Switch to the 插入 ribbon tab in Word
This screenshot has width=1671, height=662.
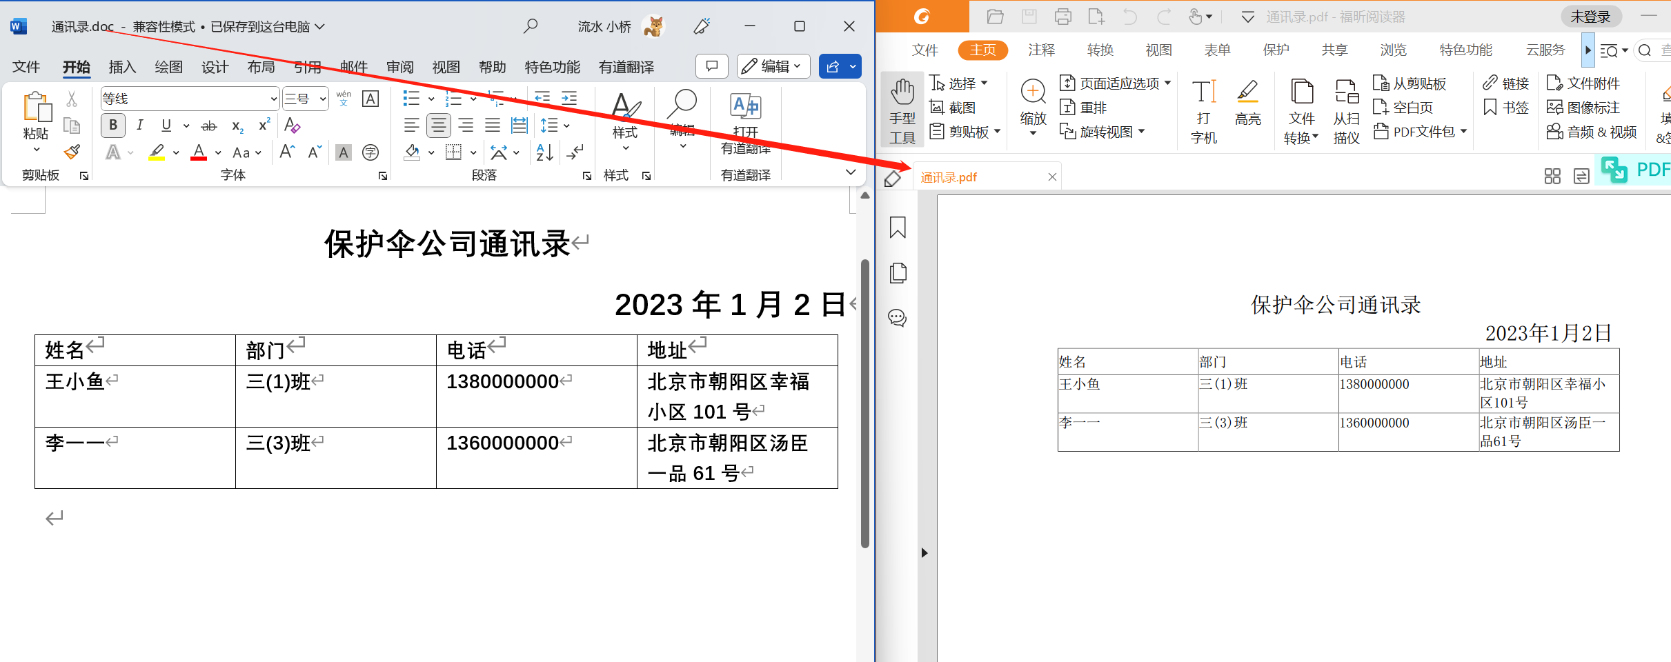point(122,67)
